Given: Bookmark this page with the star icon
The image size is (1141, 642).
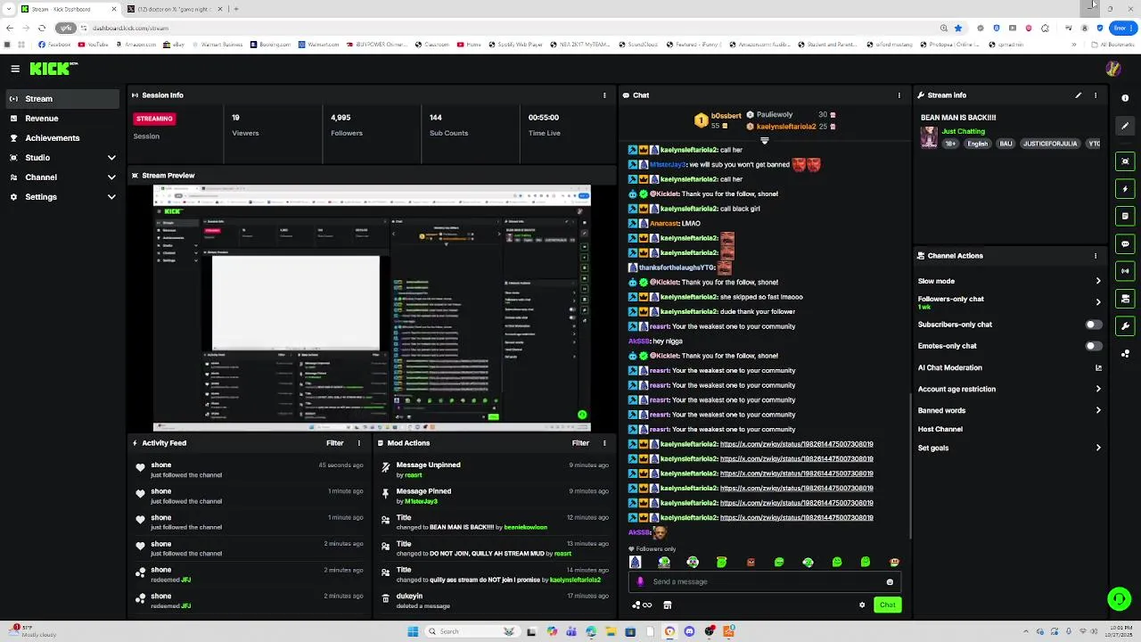Looking at the screenshot, I should tap(958, 28).
